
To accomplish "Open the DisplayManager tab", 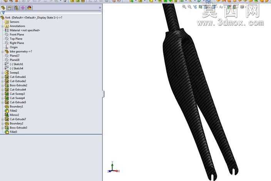I will tap(29, 8).
